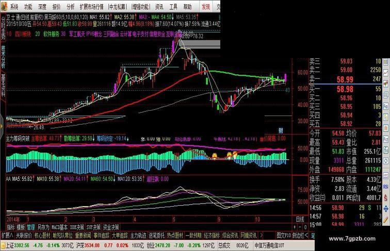This screenshot has height=251, width=390.
Task: Click the 中信万通电信107 server status
Action: click(269, 245)
